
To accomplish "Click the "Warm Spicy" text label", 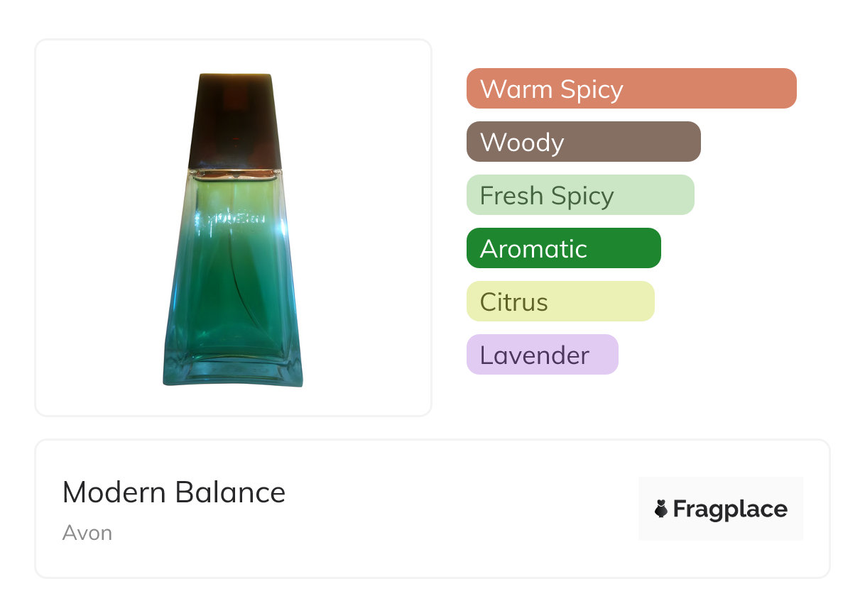I will (552, 89).
